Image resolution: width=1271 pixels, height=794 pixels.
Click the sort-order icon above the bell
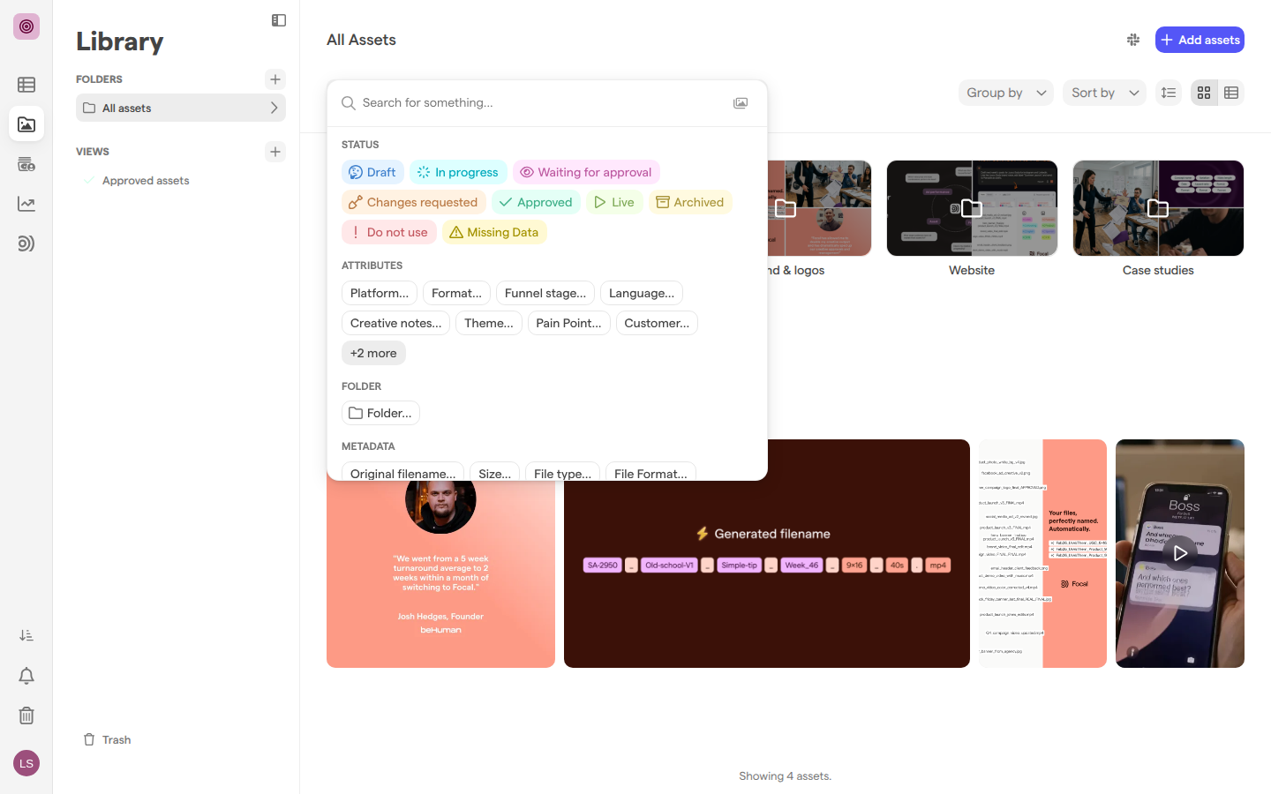pos(26,635)
